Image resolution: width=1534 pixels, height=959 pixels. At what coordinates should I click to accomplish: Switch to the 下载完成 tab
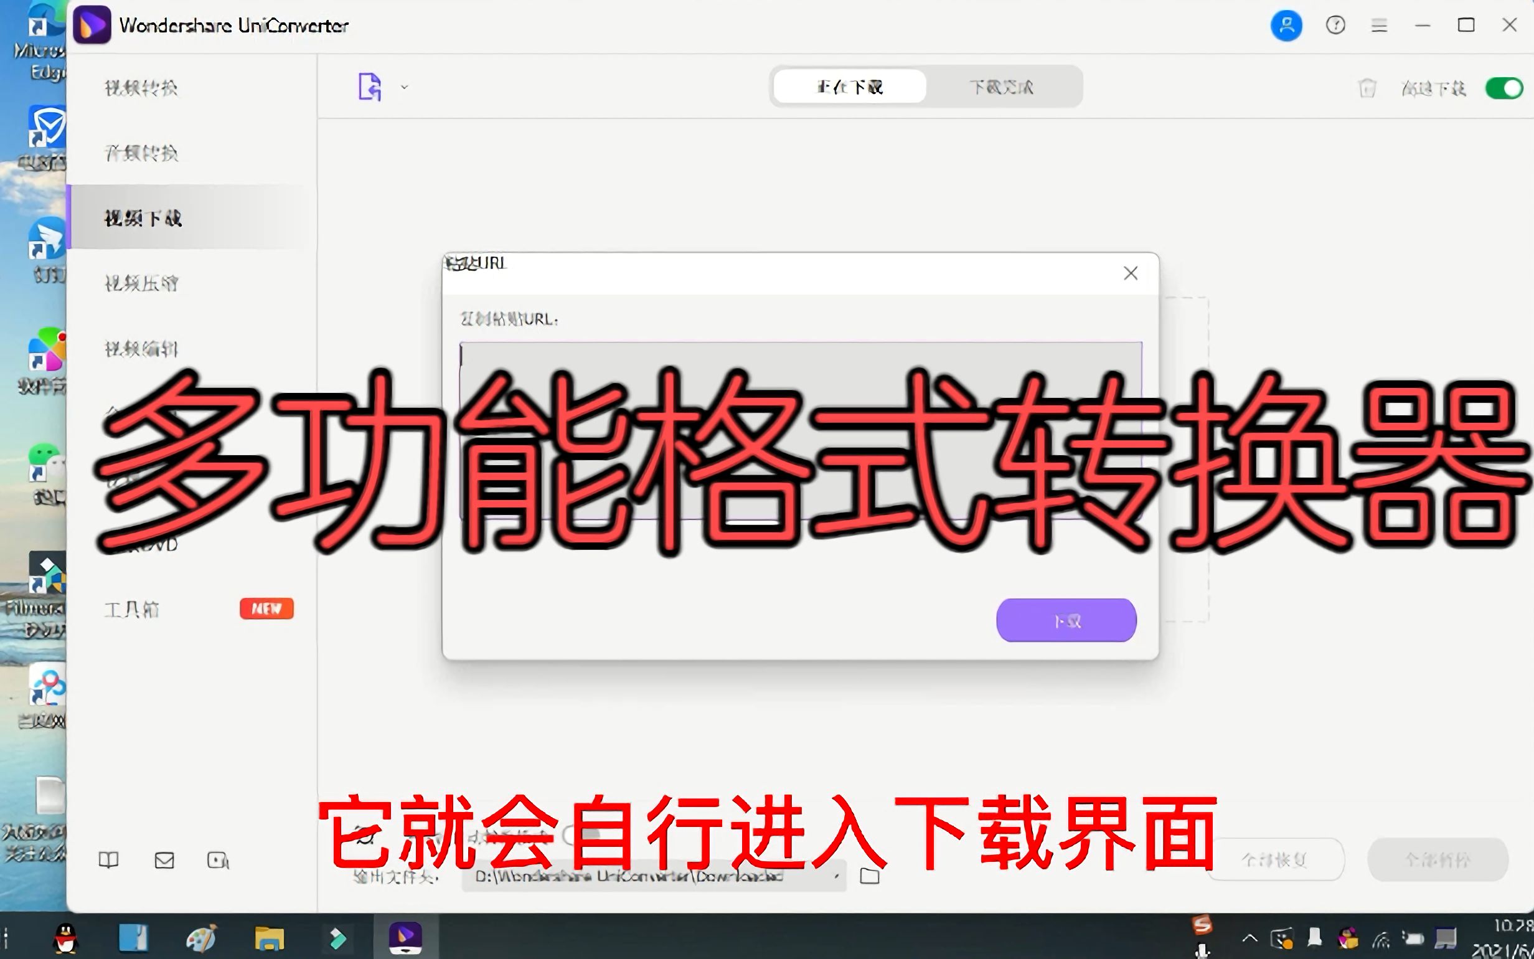tap(1002, 87)
